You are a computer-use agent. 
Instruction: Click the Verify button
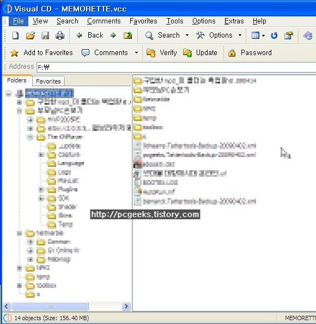click(162, 53)
